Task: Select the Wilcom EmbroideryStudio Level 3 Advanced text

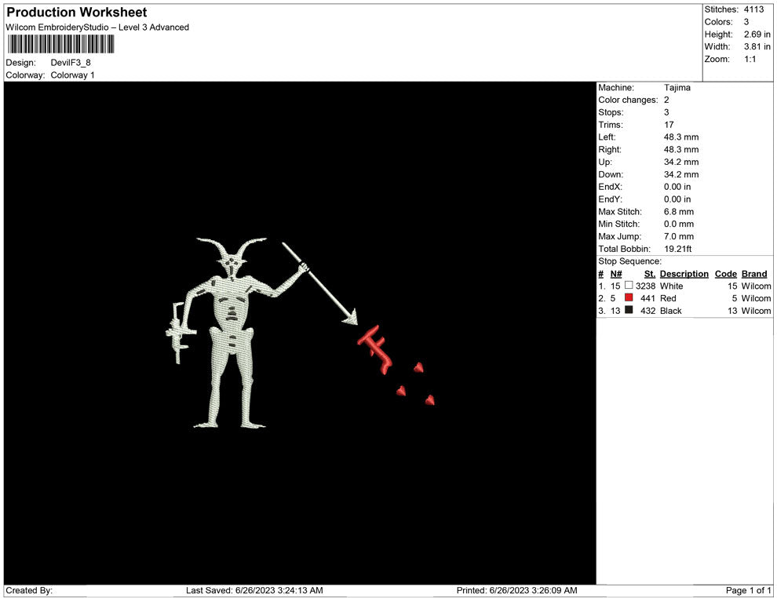Action: click(x=97, y=27)
